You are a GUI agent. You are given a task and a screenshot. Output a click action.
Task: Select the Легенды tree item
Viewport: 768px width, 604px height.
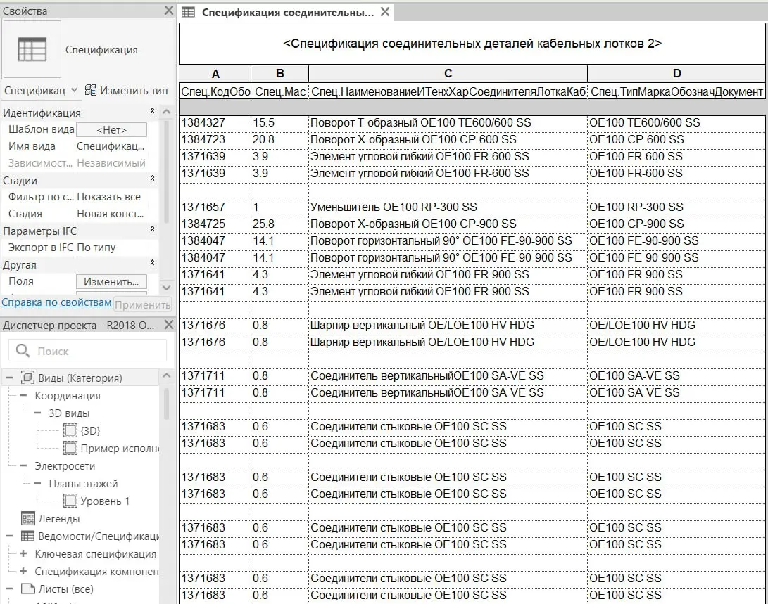tap(58, 518)
